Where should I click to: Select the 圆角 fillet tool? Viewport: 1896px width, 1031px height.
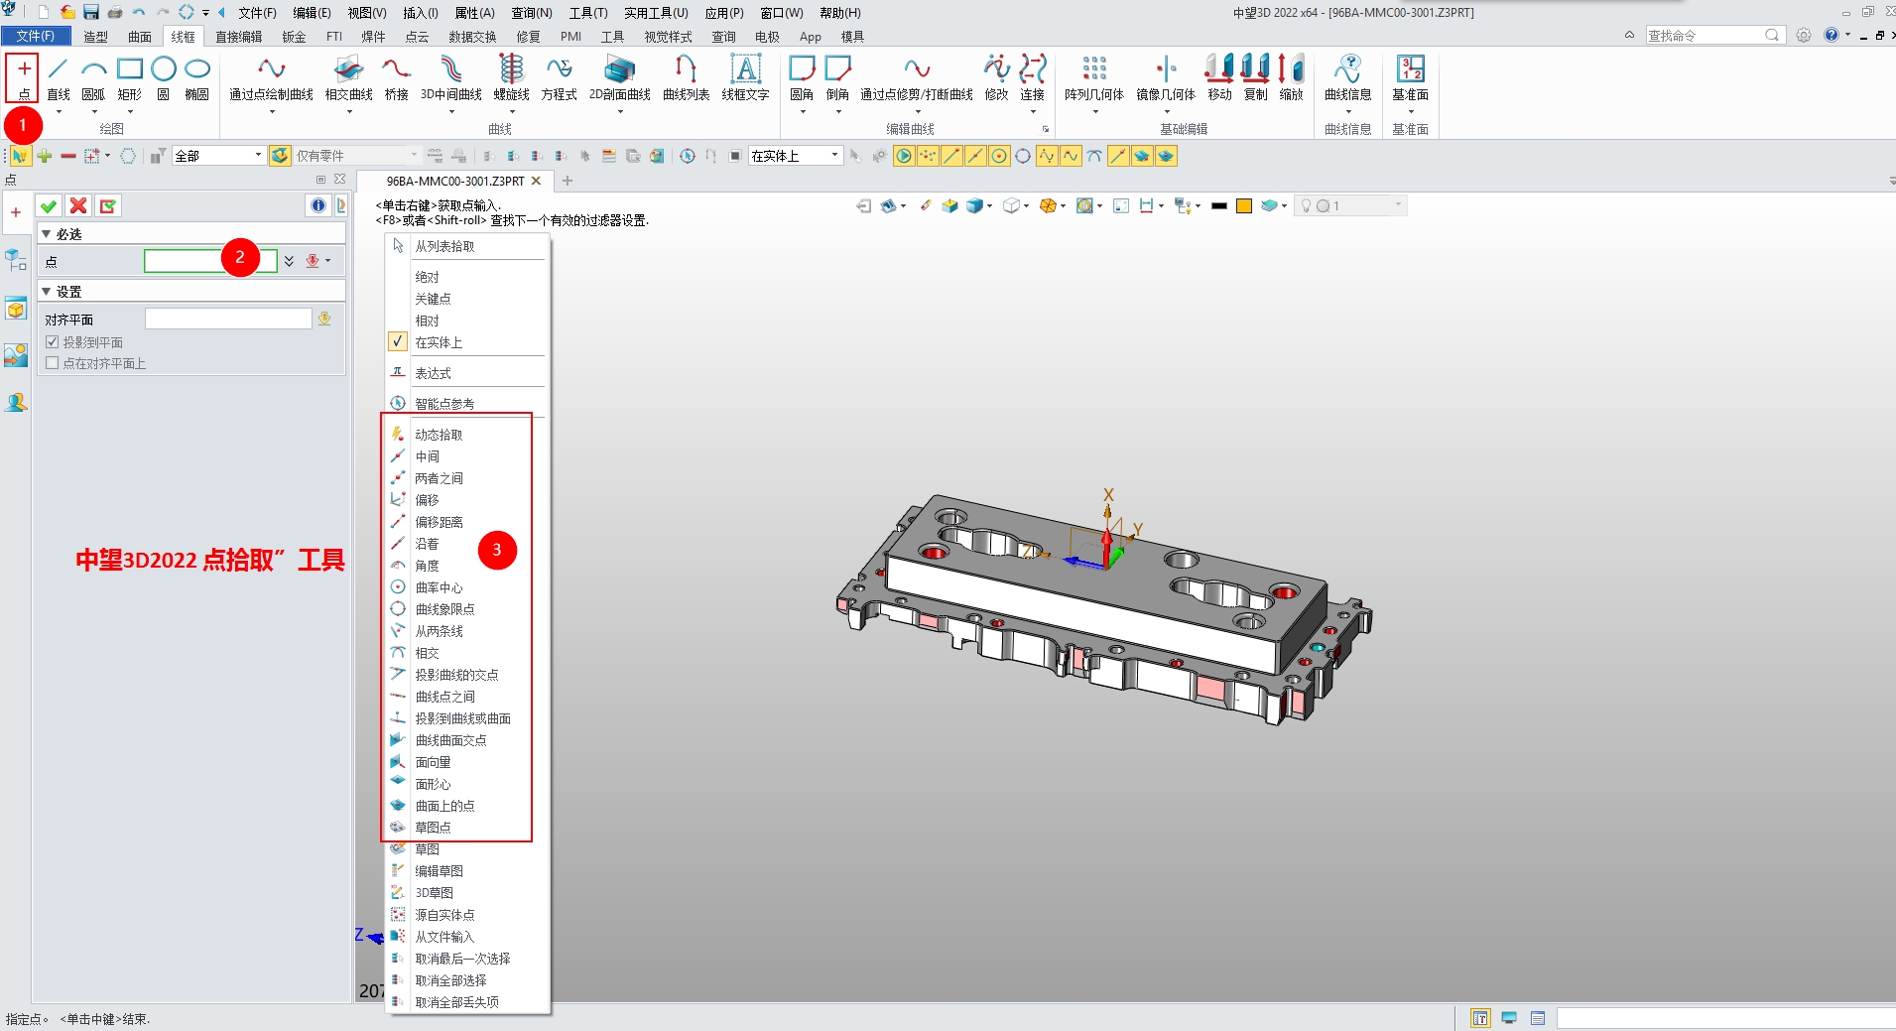coord(800,79)
